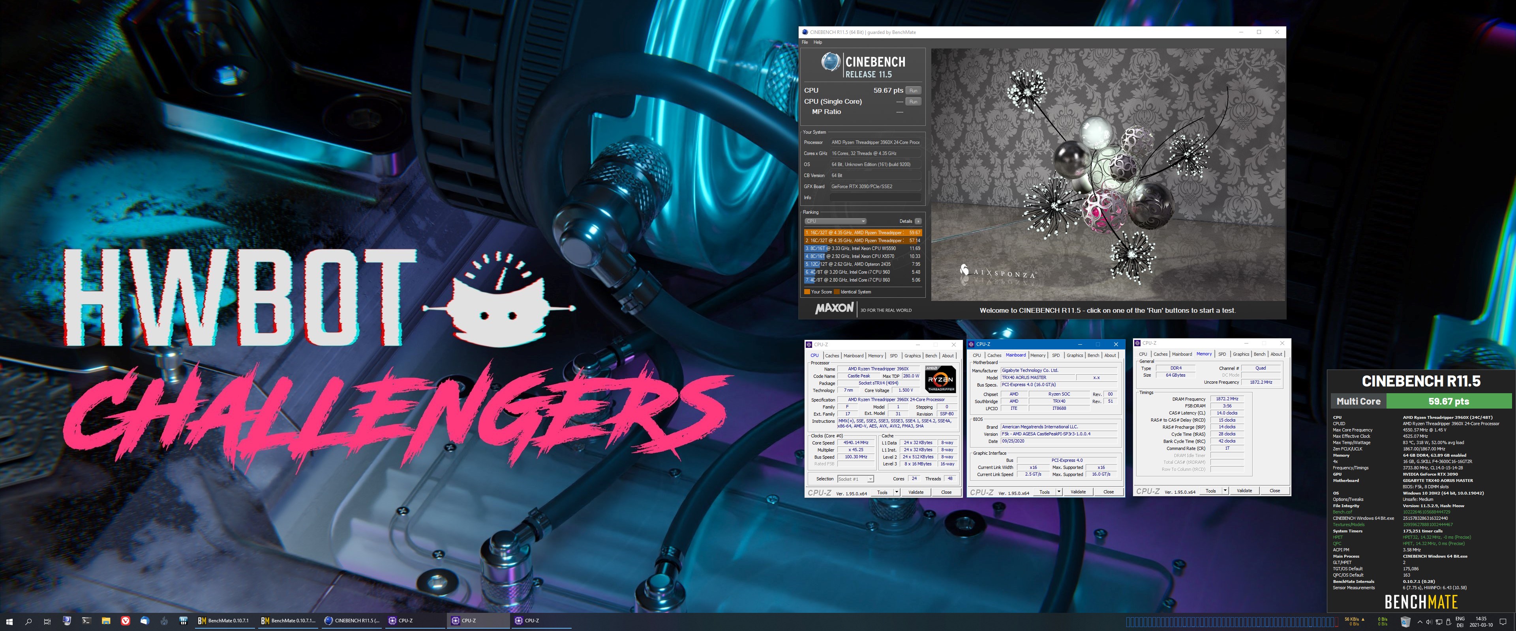Open File Explorer from the taskbar
The width and height of the screenshot is (1516, 631).
click(x=106, y=620)
